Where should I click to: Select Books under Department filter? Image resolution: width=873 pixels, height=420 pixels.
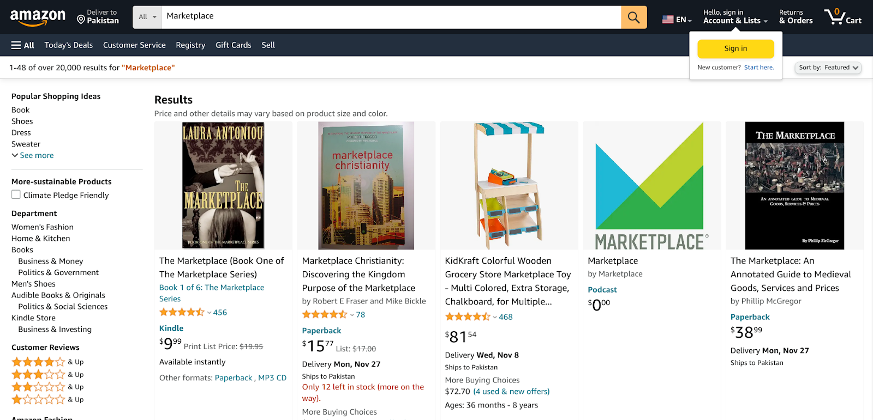point(22,249)
